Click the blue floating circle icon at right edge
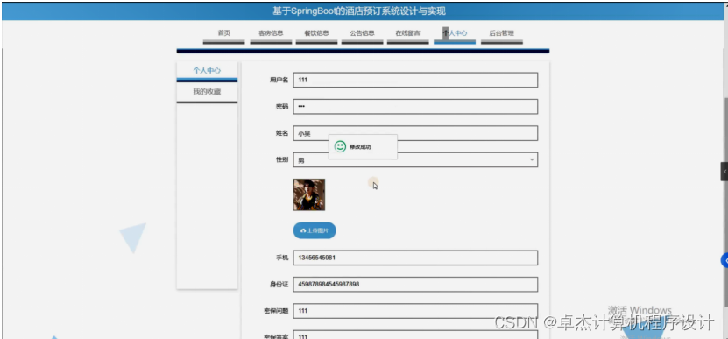Screen dimensions: 728x339 tap(724, 260)
